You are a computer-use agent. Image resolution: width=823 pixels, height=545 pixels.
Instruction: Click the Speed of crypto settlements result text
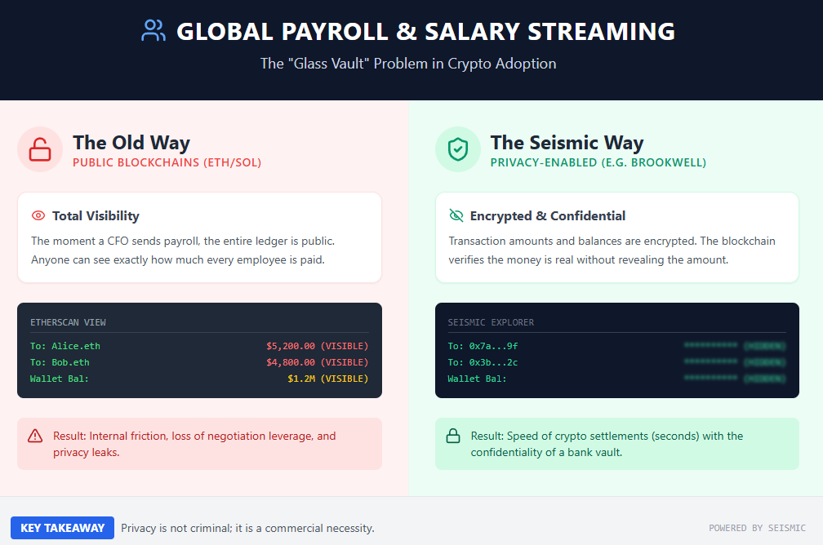point(607,444)
